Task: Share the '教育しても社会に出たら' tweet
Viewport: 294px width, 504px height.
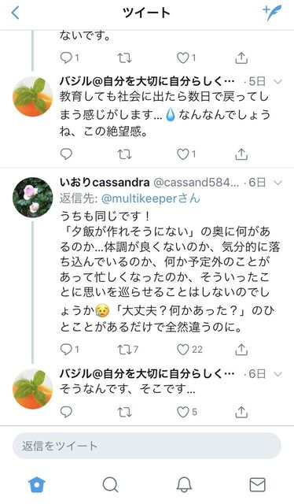Action: click(241, 155)
